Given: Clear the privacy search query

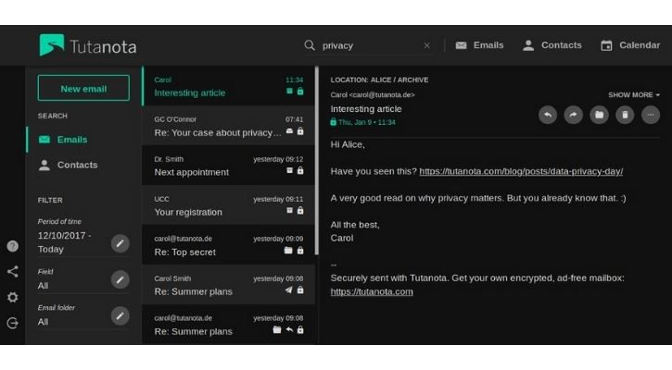Looking at the screenshot, I should [426, 45].
